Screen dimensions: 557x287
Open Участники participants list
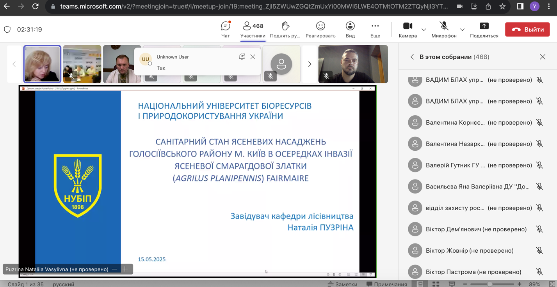(253, 30)
